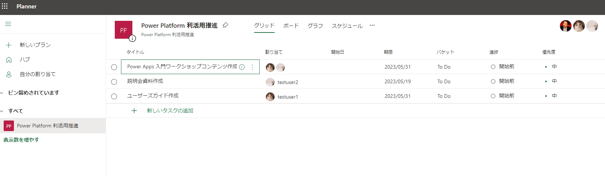Click 新しいタスクの追加
The image size is (605, 176).
point(170,111)
